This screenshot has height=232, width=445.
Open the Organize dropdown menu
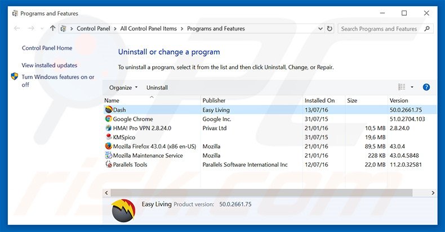[x=123, y=88]
